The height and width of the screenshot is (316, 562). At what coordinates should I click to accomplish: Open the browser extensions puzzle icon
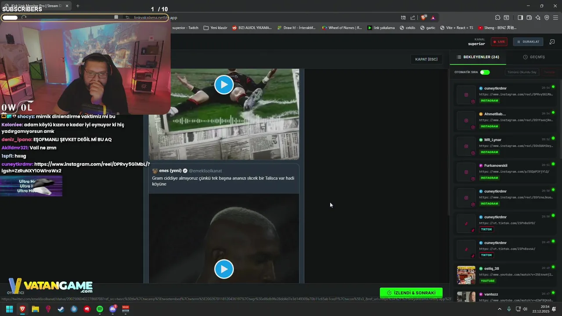(x=497, y=18)
